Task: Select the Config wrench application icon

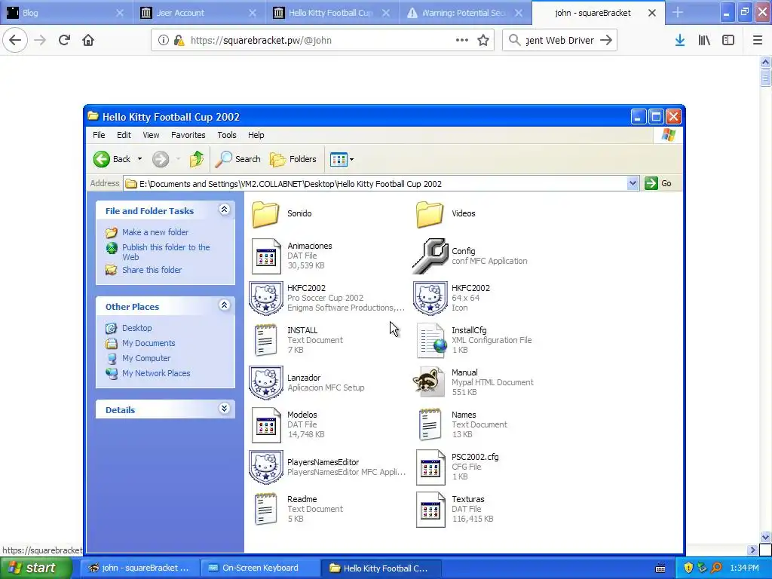Action: 430,256
